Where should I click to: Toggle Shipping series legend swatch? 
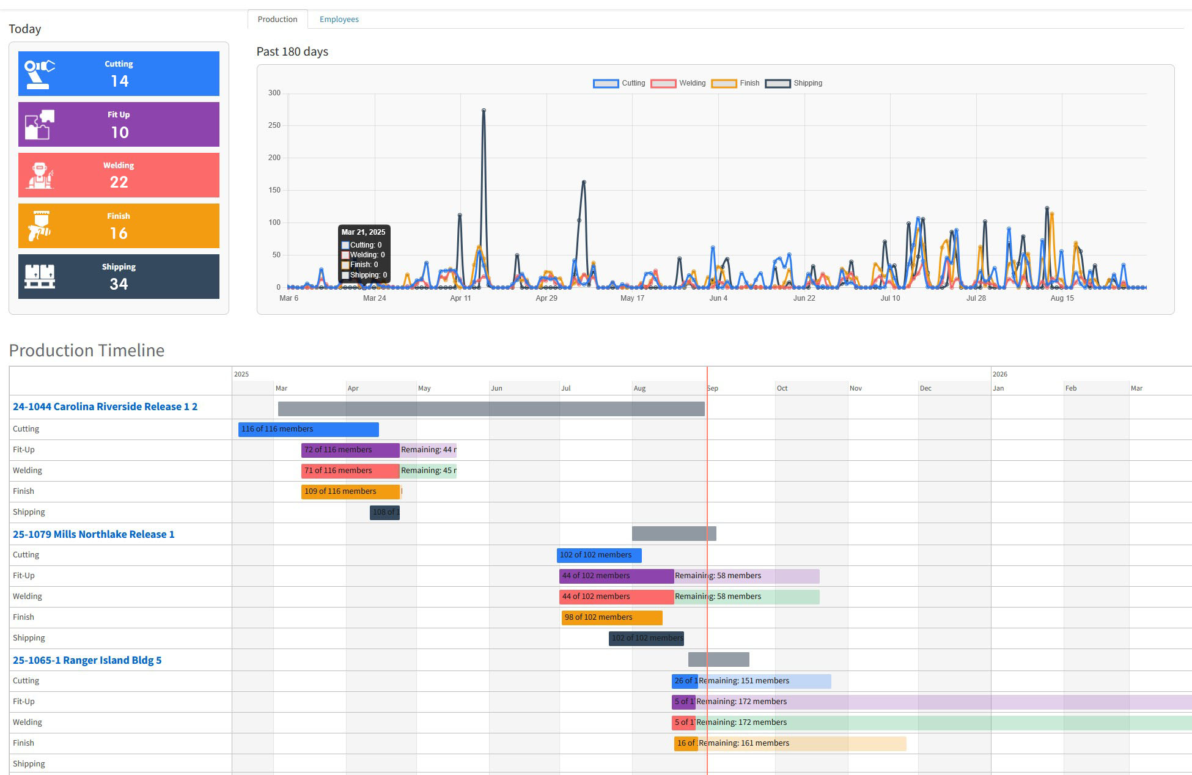(778, 83)
